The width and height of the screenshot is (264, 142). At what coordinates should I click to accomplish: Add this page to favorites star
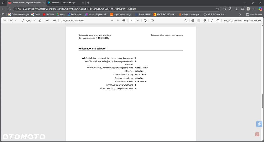[218, 9]
